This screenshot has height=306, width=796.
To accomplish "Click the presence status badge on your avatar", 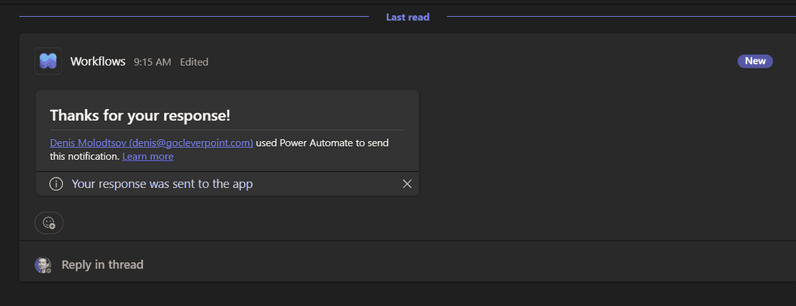I will tap(48, 270).
